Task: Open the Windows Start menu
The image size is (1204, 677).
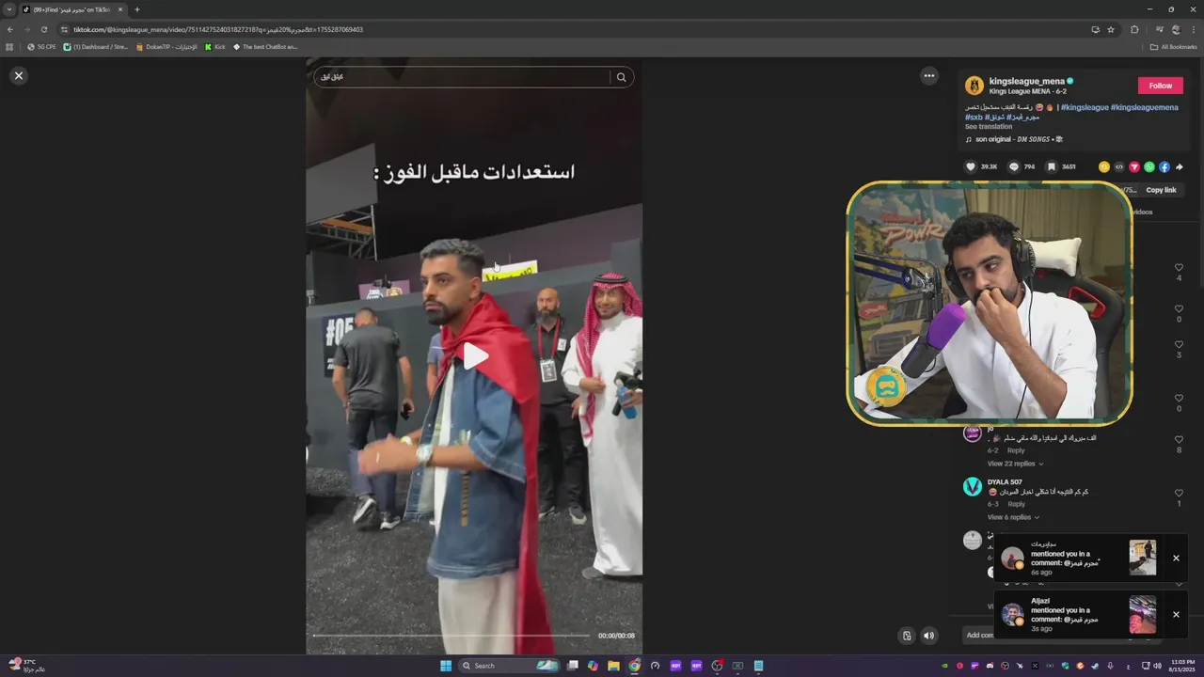Action: (x=446, y=666)
